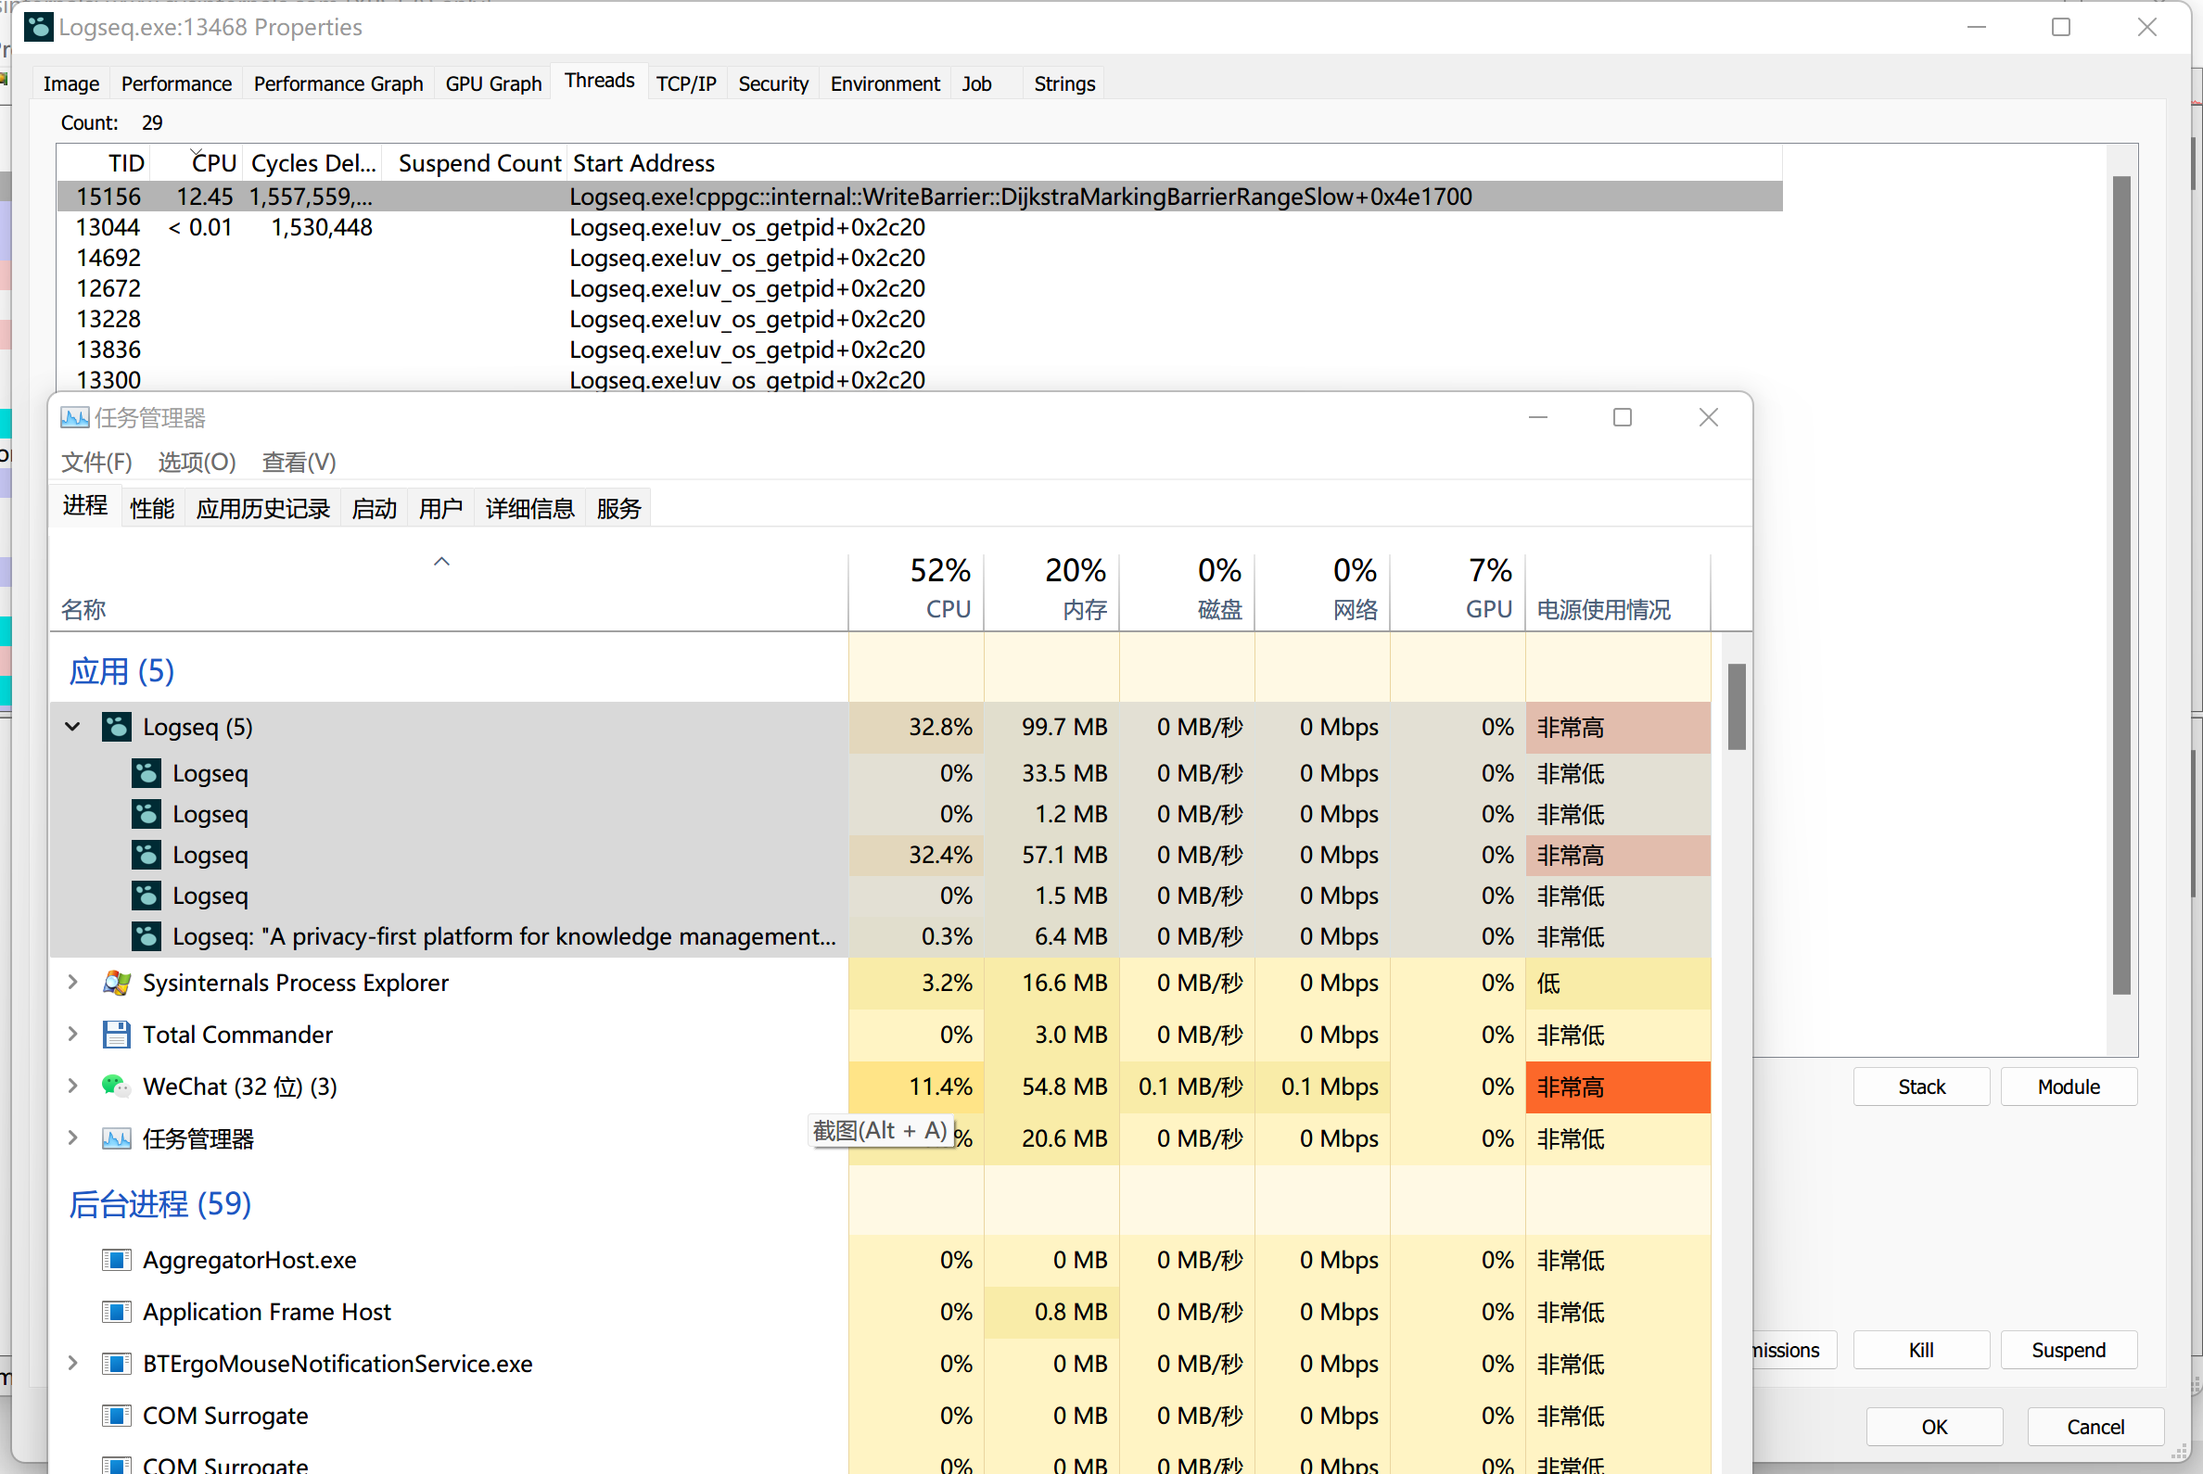Viewport: 2203px width, 1474px height.
Task: Click the Logseq app icon in Task Manager
Action: click(x=116, y=727)
